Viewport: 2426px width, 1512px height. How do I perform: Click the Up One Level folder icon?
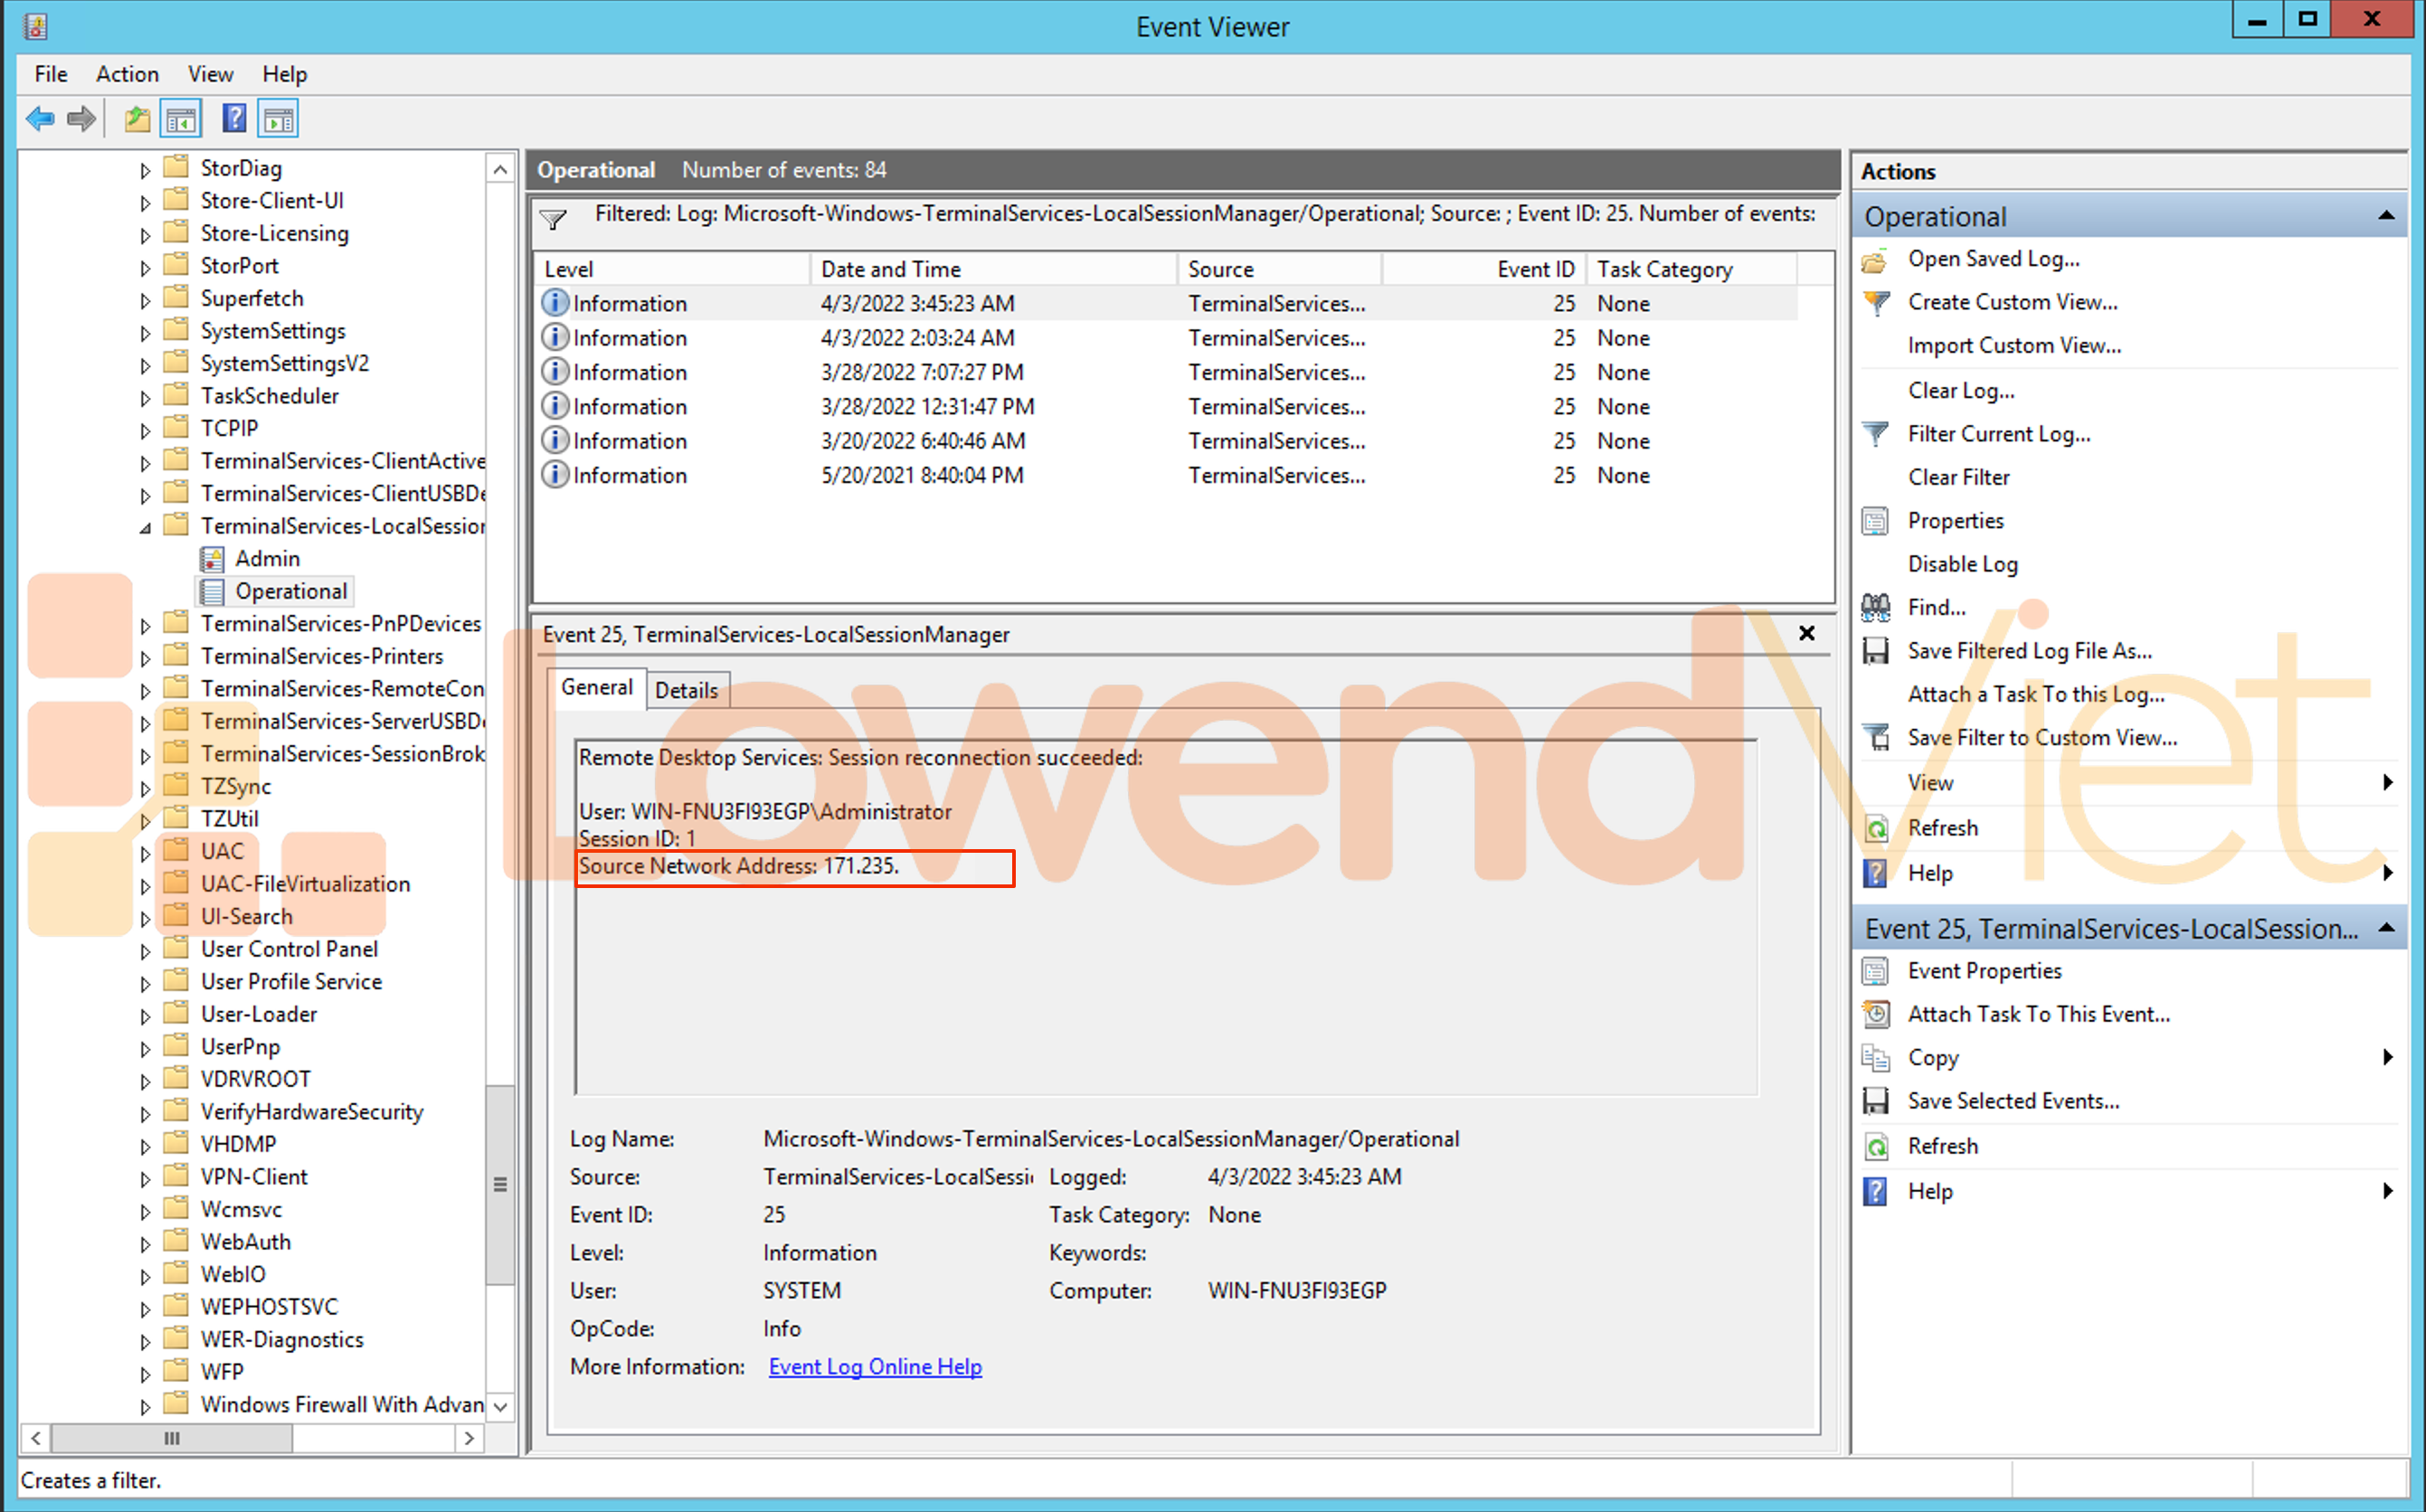(x=137, y=119)
